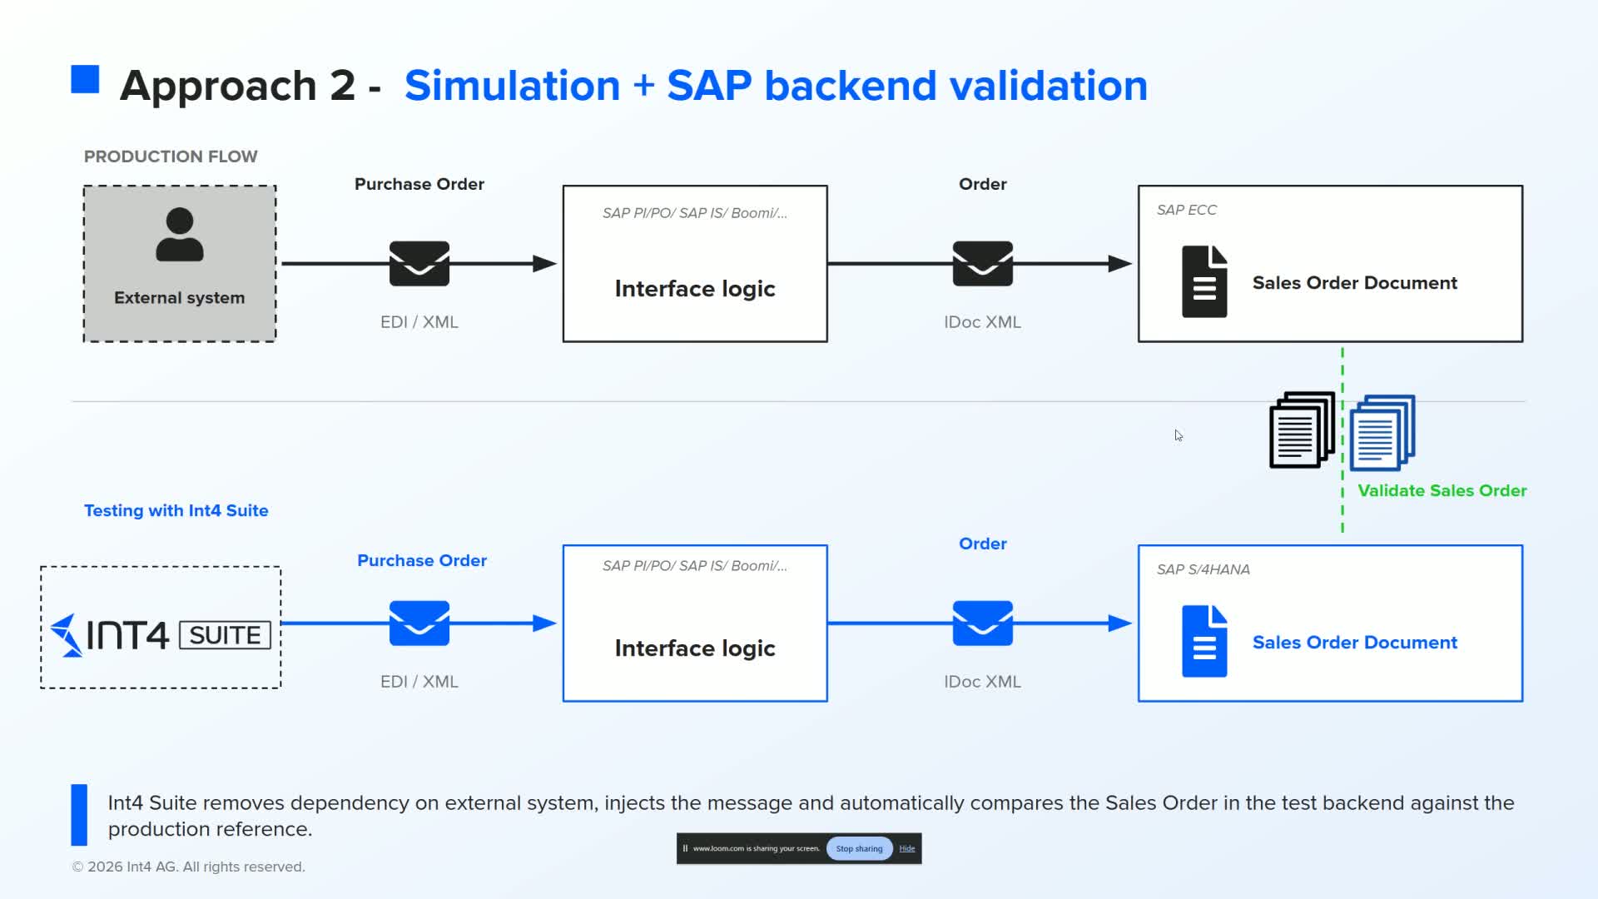Click 'EDI / XML' under the black envelope
Image resolution: width=1598 pixels, height=899 pixels.
coord(419,322)
